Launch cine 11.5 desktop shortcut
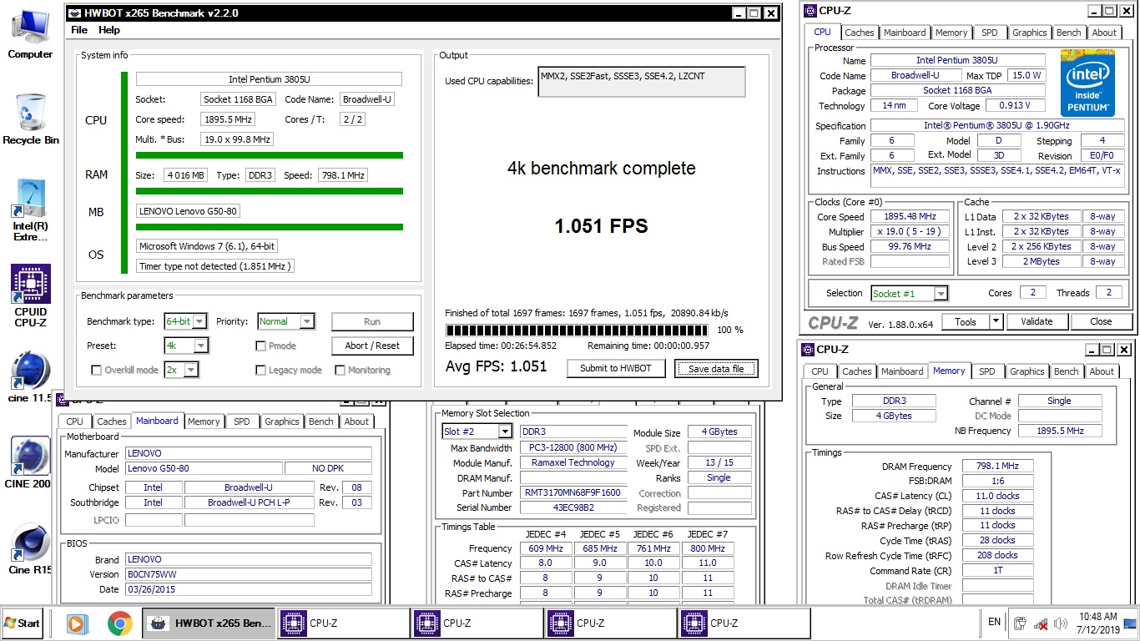This screenshot has width=1140, height=641. [x=30, y=377]
